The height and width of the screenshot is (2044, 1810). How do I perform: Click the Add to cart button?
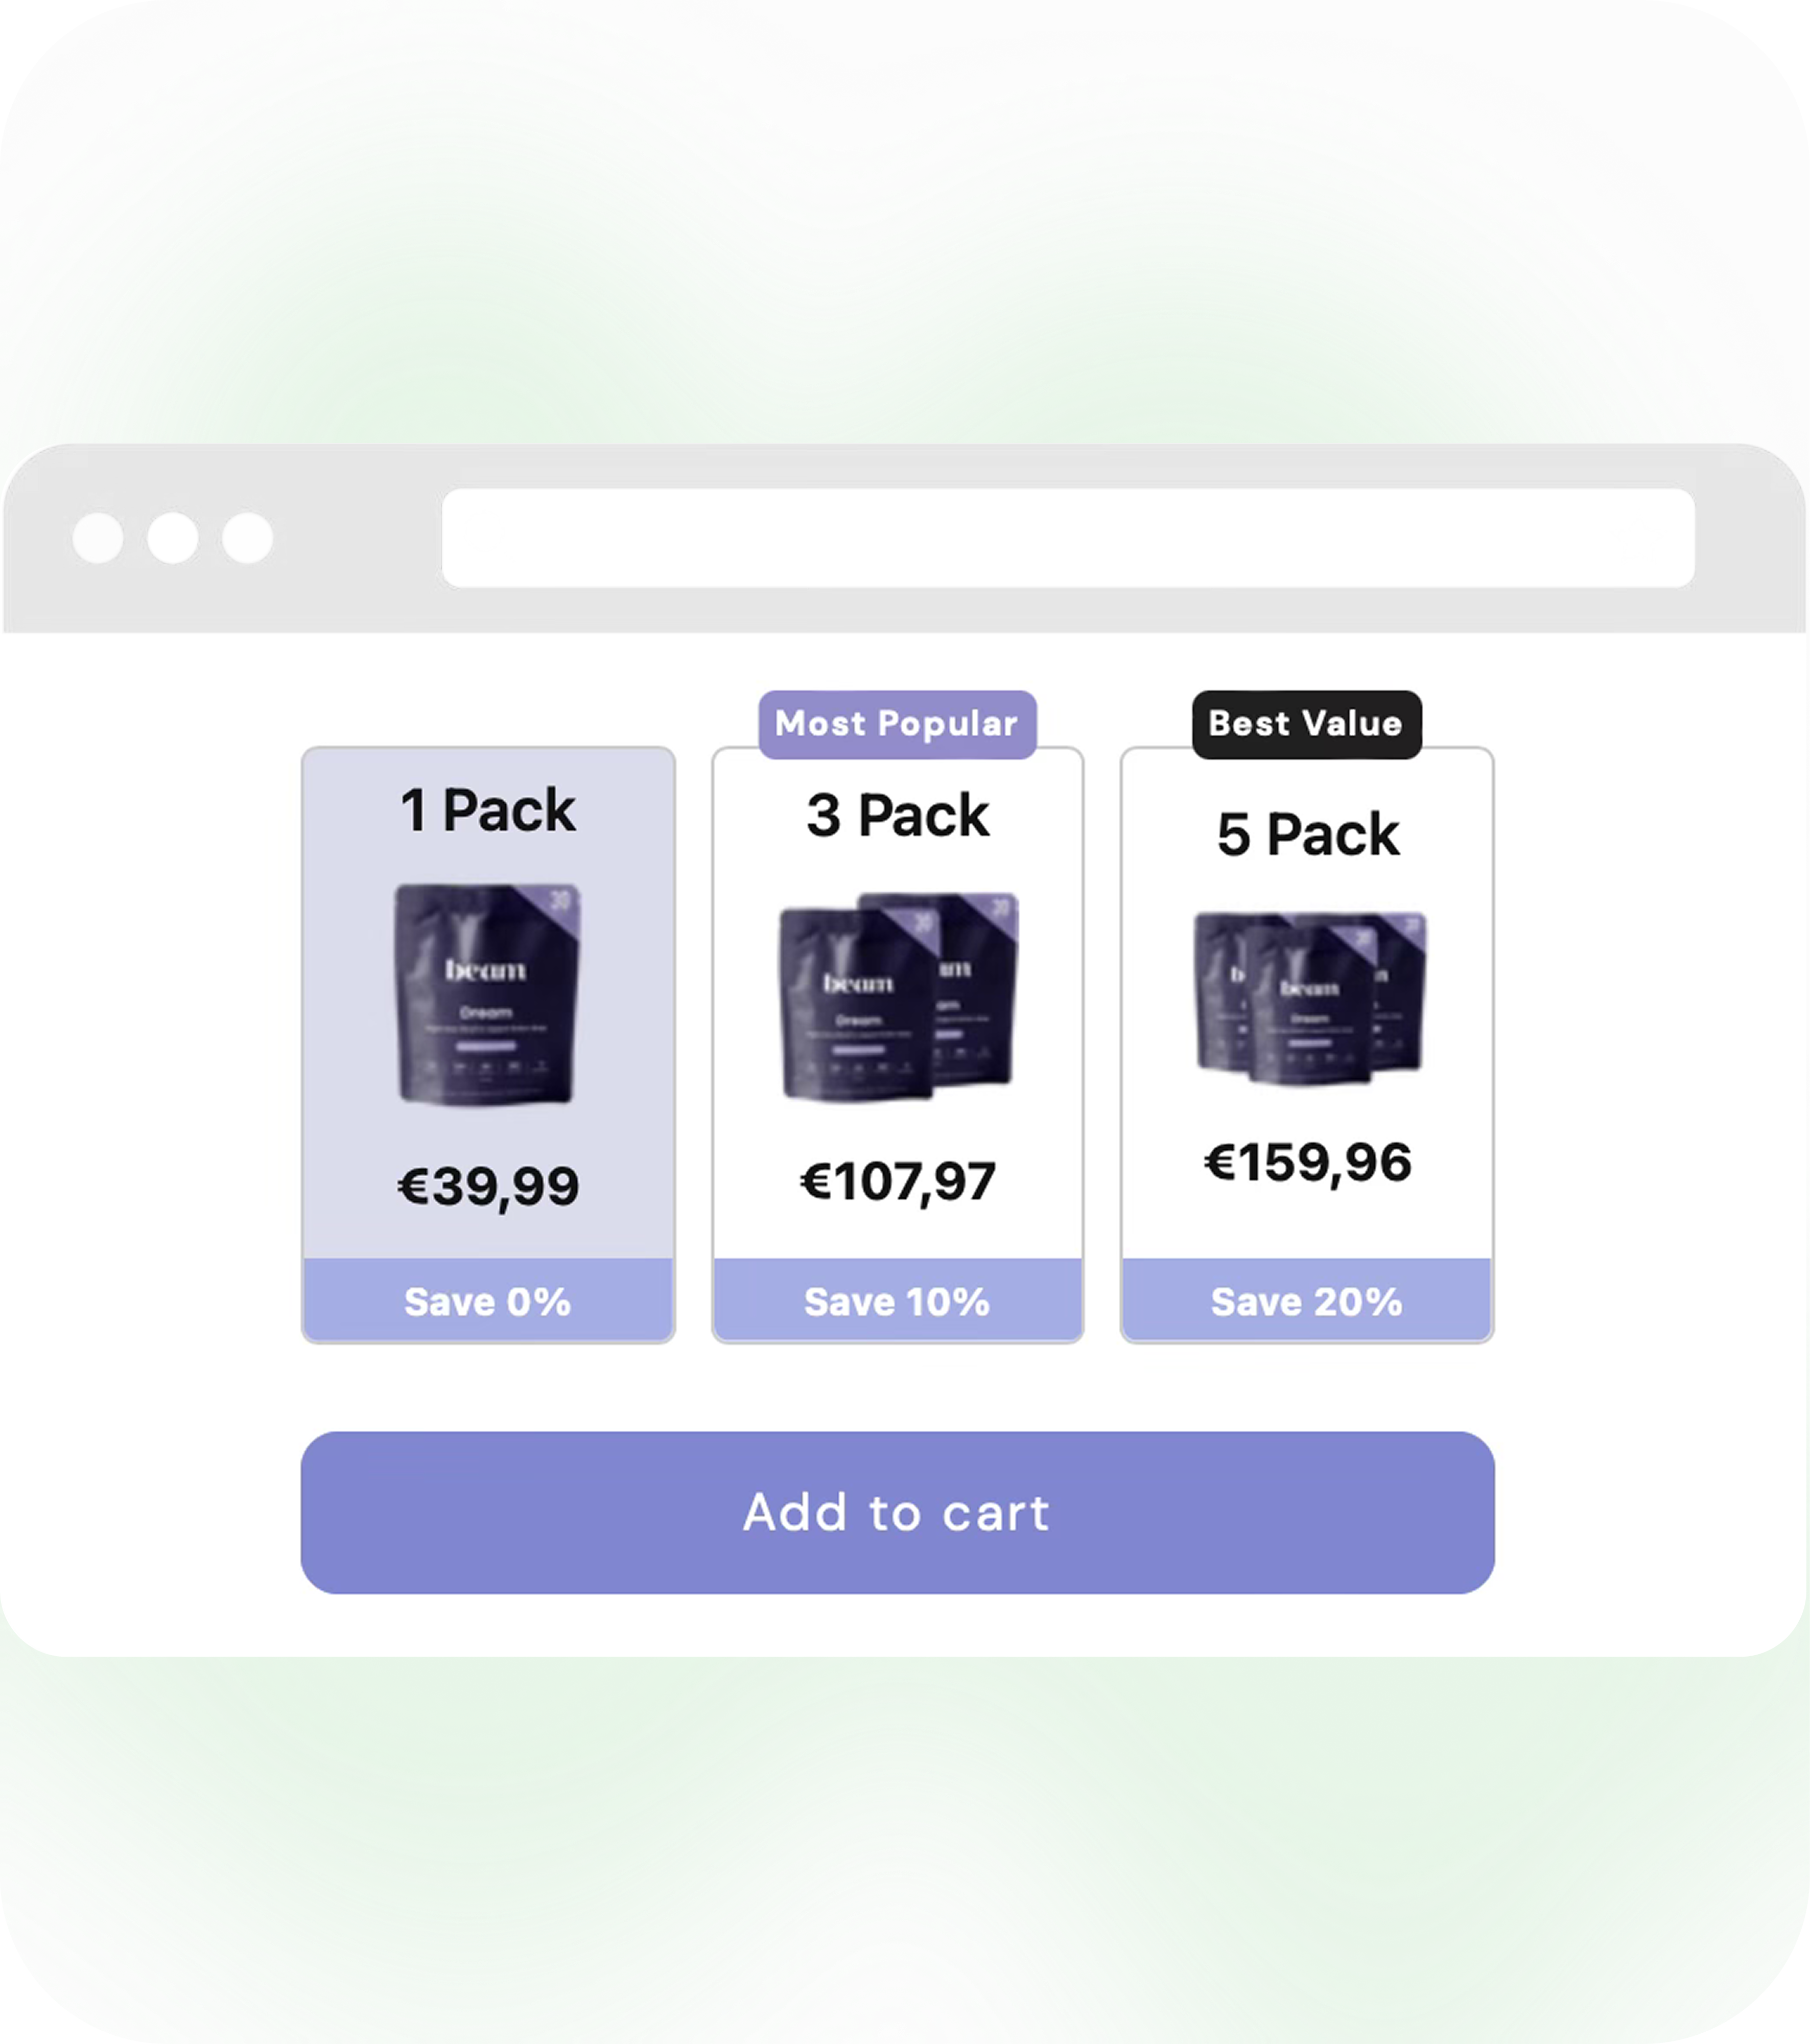pos(897,1512)
